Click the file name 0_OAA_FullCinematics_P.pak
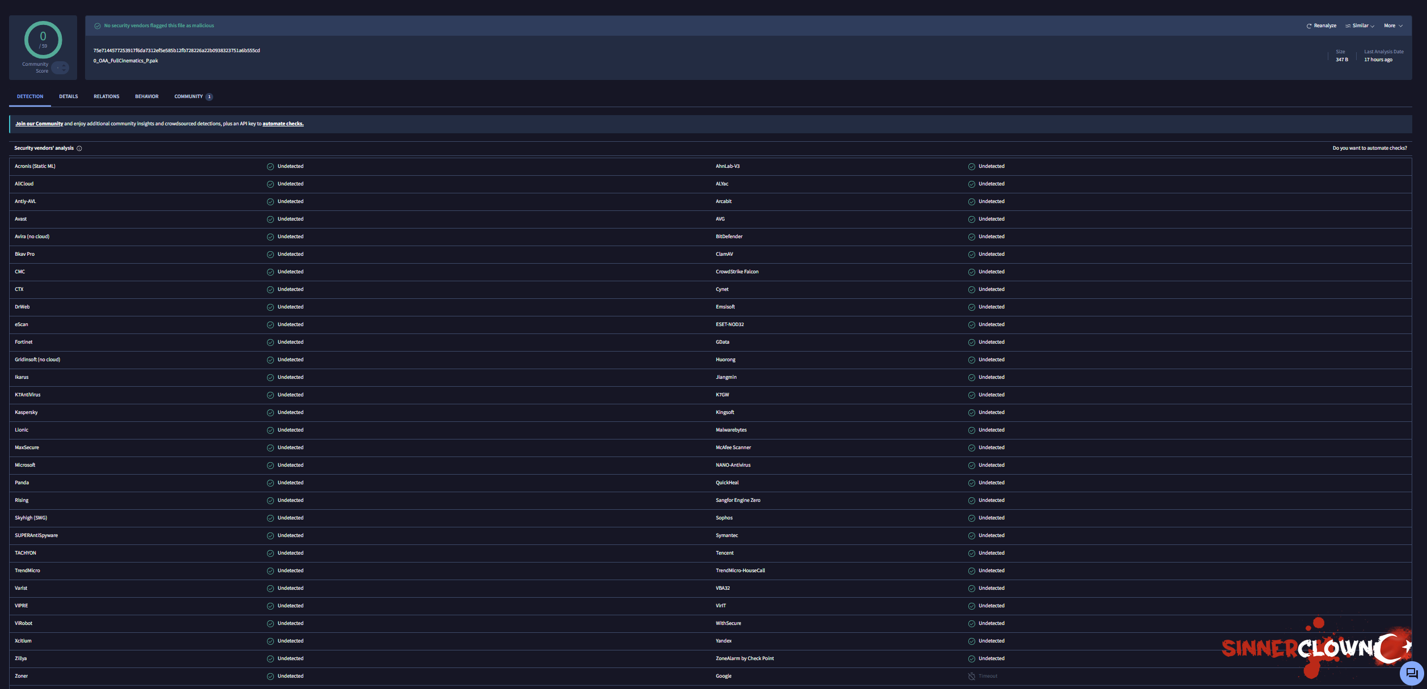This screenshot has width=1427, height=689. (126, 61)
